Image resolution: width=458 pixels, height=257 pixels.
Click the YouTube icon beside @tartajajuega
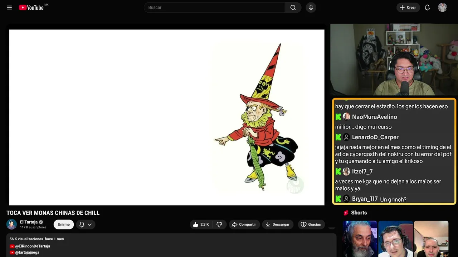coord(12,252)
